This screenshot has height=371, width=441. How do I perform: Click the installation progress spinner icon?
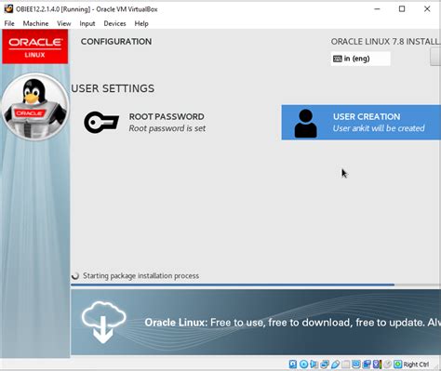[x=75, y=276]
